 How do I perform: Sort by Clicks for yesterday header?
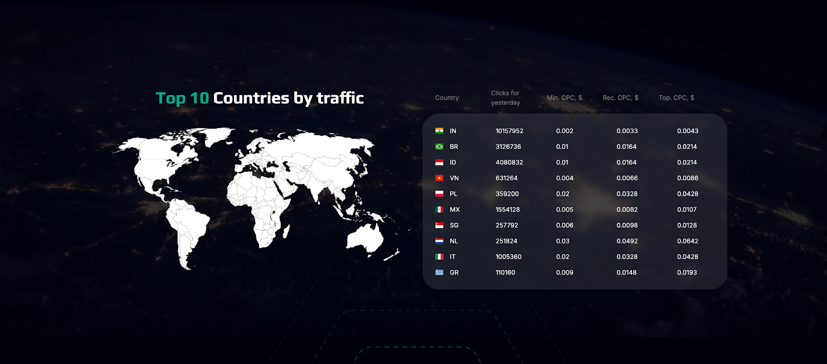coord(505,98)
